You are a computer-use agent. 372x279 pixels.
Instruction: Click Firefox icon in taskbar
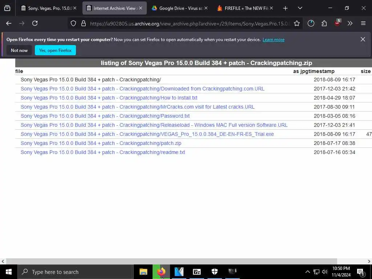[161, 272]
